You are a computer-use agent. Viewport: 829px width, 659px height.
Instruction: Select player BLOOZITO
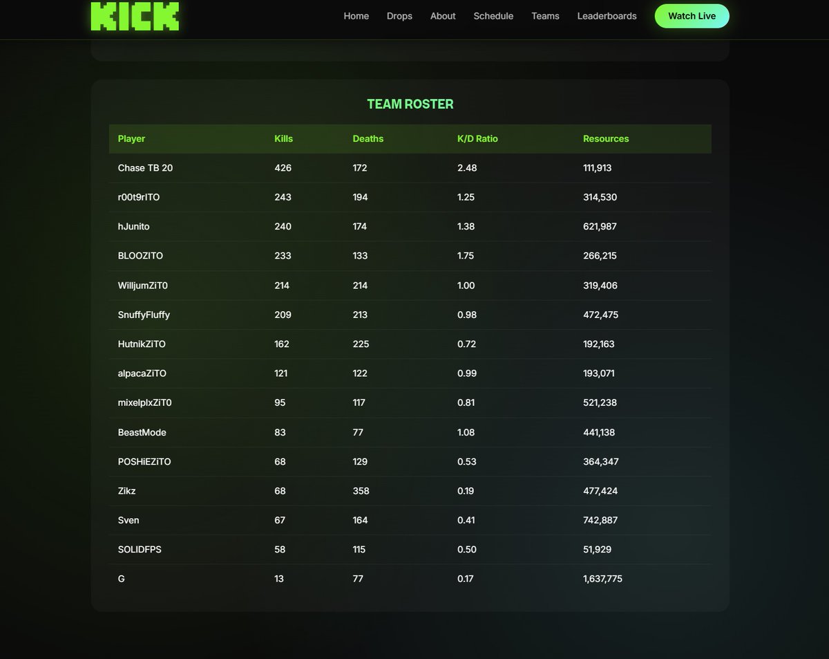pos(140,256)
